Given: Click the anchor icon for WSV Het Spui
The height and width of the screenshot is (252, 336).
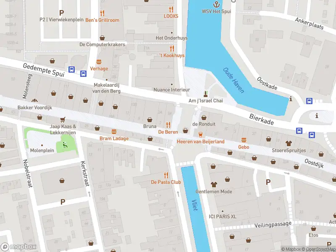Looking at the screenshot, I should [216, 4].
